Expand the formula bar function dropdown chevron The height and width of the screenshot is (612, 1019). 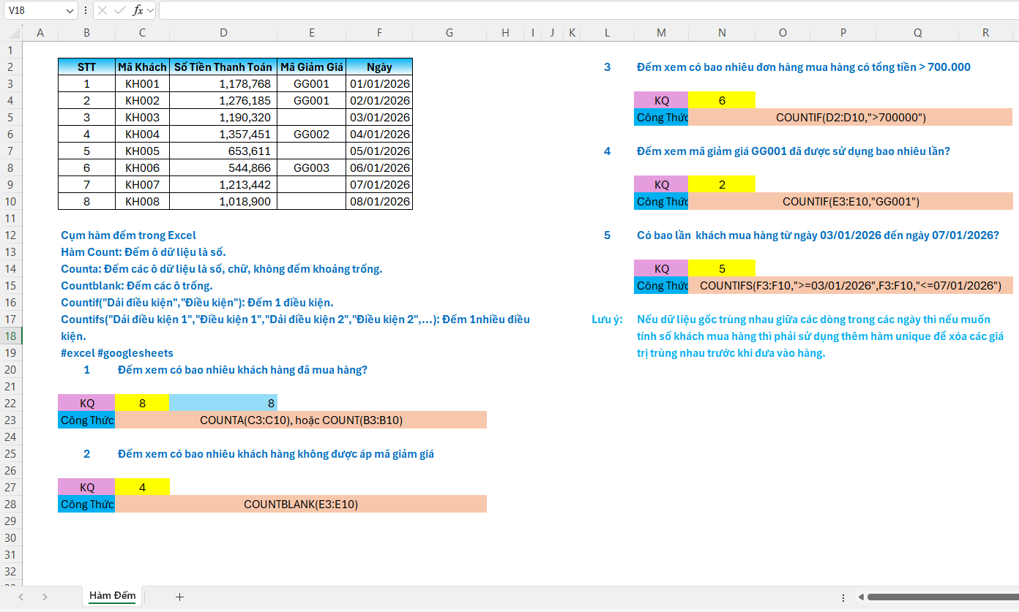(150, 10)
